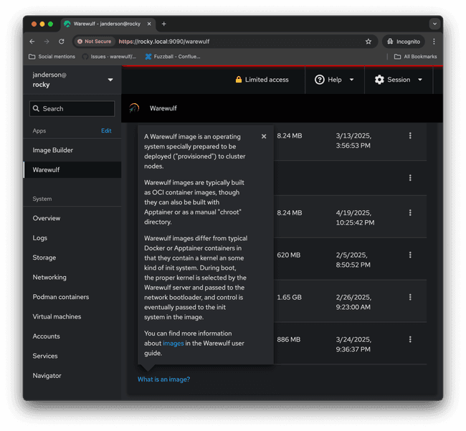
Task: Open the janderson@rocky host switcher
Action: [72, 80]
